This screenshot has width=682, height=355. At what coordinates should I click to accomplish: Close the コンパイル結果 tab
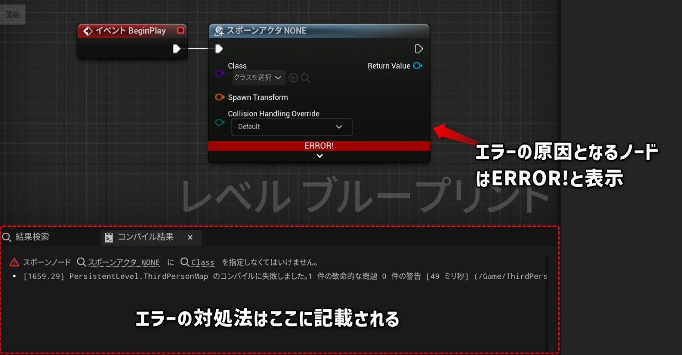(190, 237)
